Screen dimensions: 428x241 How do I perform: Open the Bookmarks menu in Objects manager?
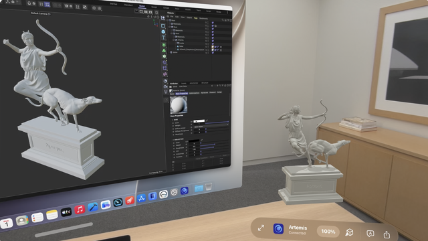pos(203,19)
